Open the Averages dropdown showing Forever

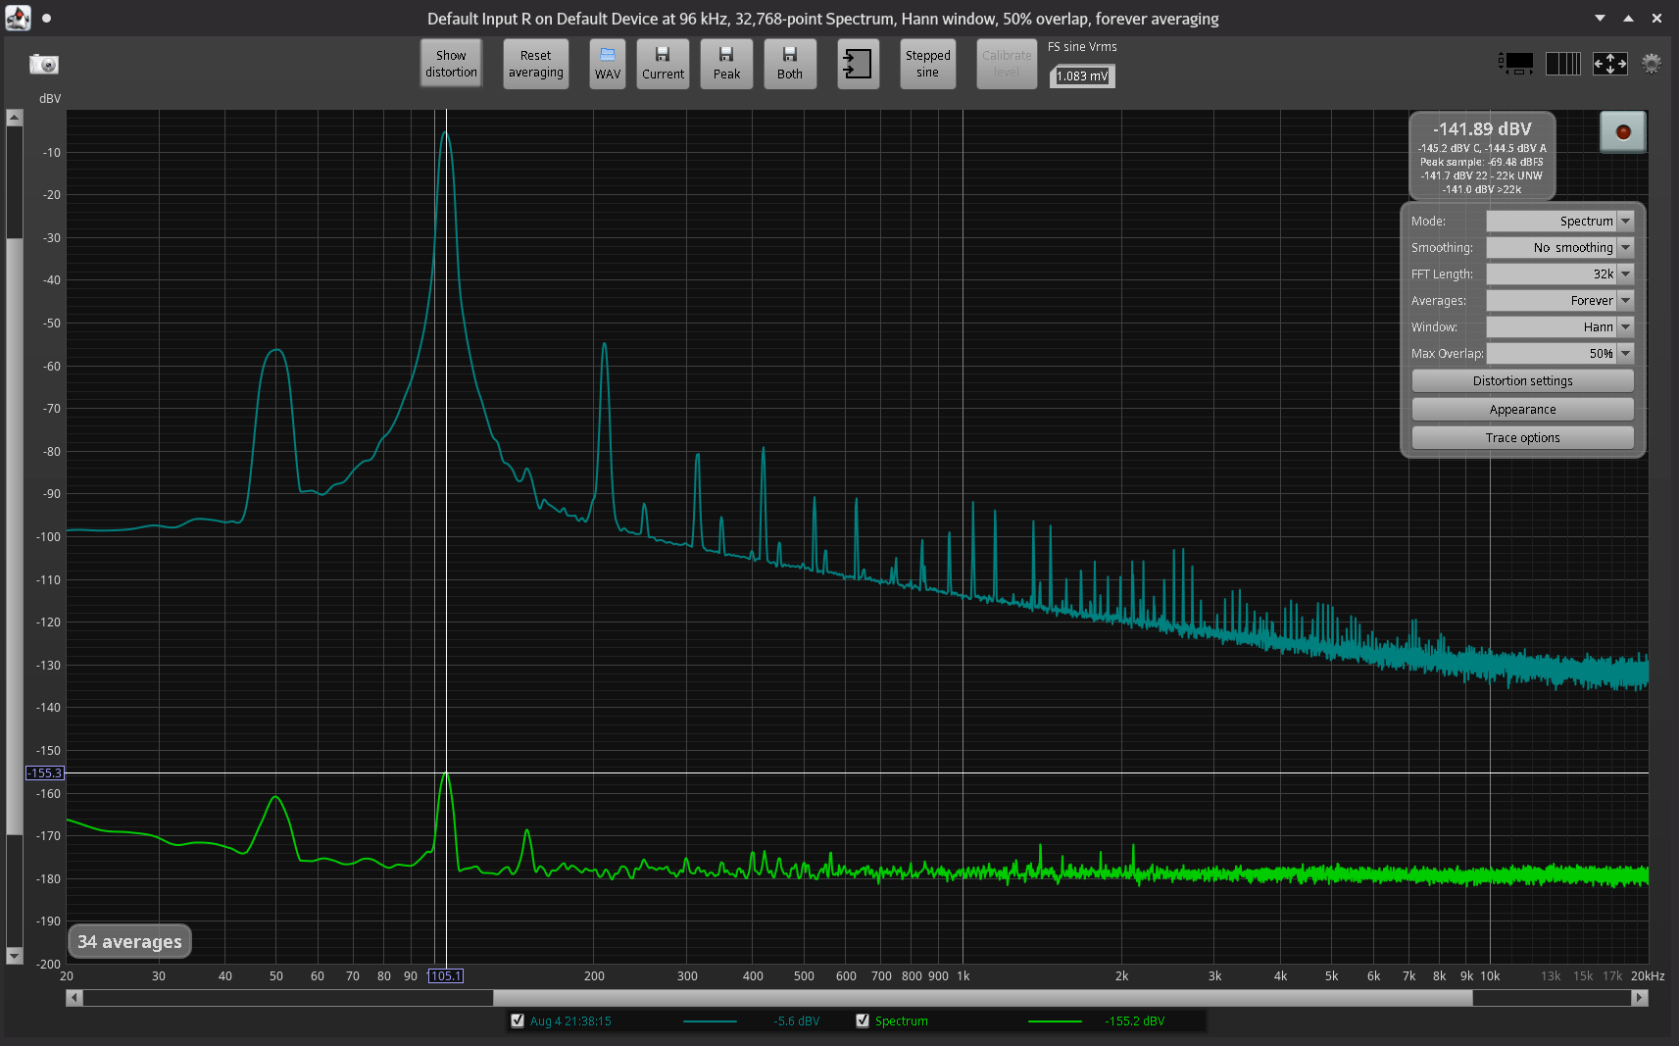(x=1559, y=300)
